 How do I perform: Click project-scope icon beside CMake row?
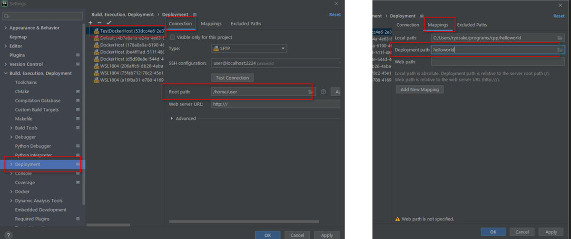tap(78, 92)
